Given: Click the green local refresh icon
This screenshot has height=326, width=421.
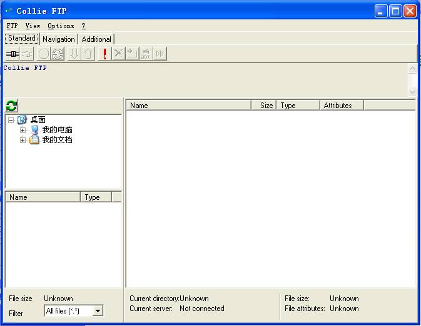Looking at the screenshot, I should (x=11, y=106).
